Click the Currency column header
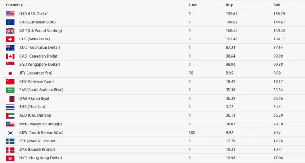 (14, 5)
